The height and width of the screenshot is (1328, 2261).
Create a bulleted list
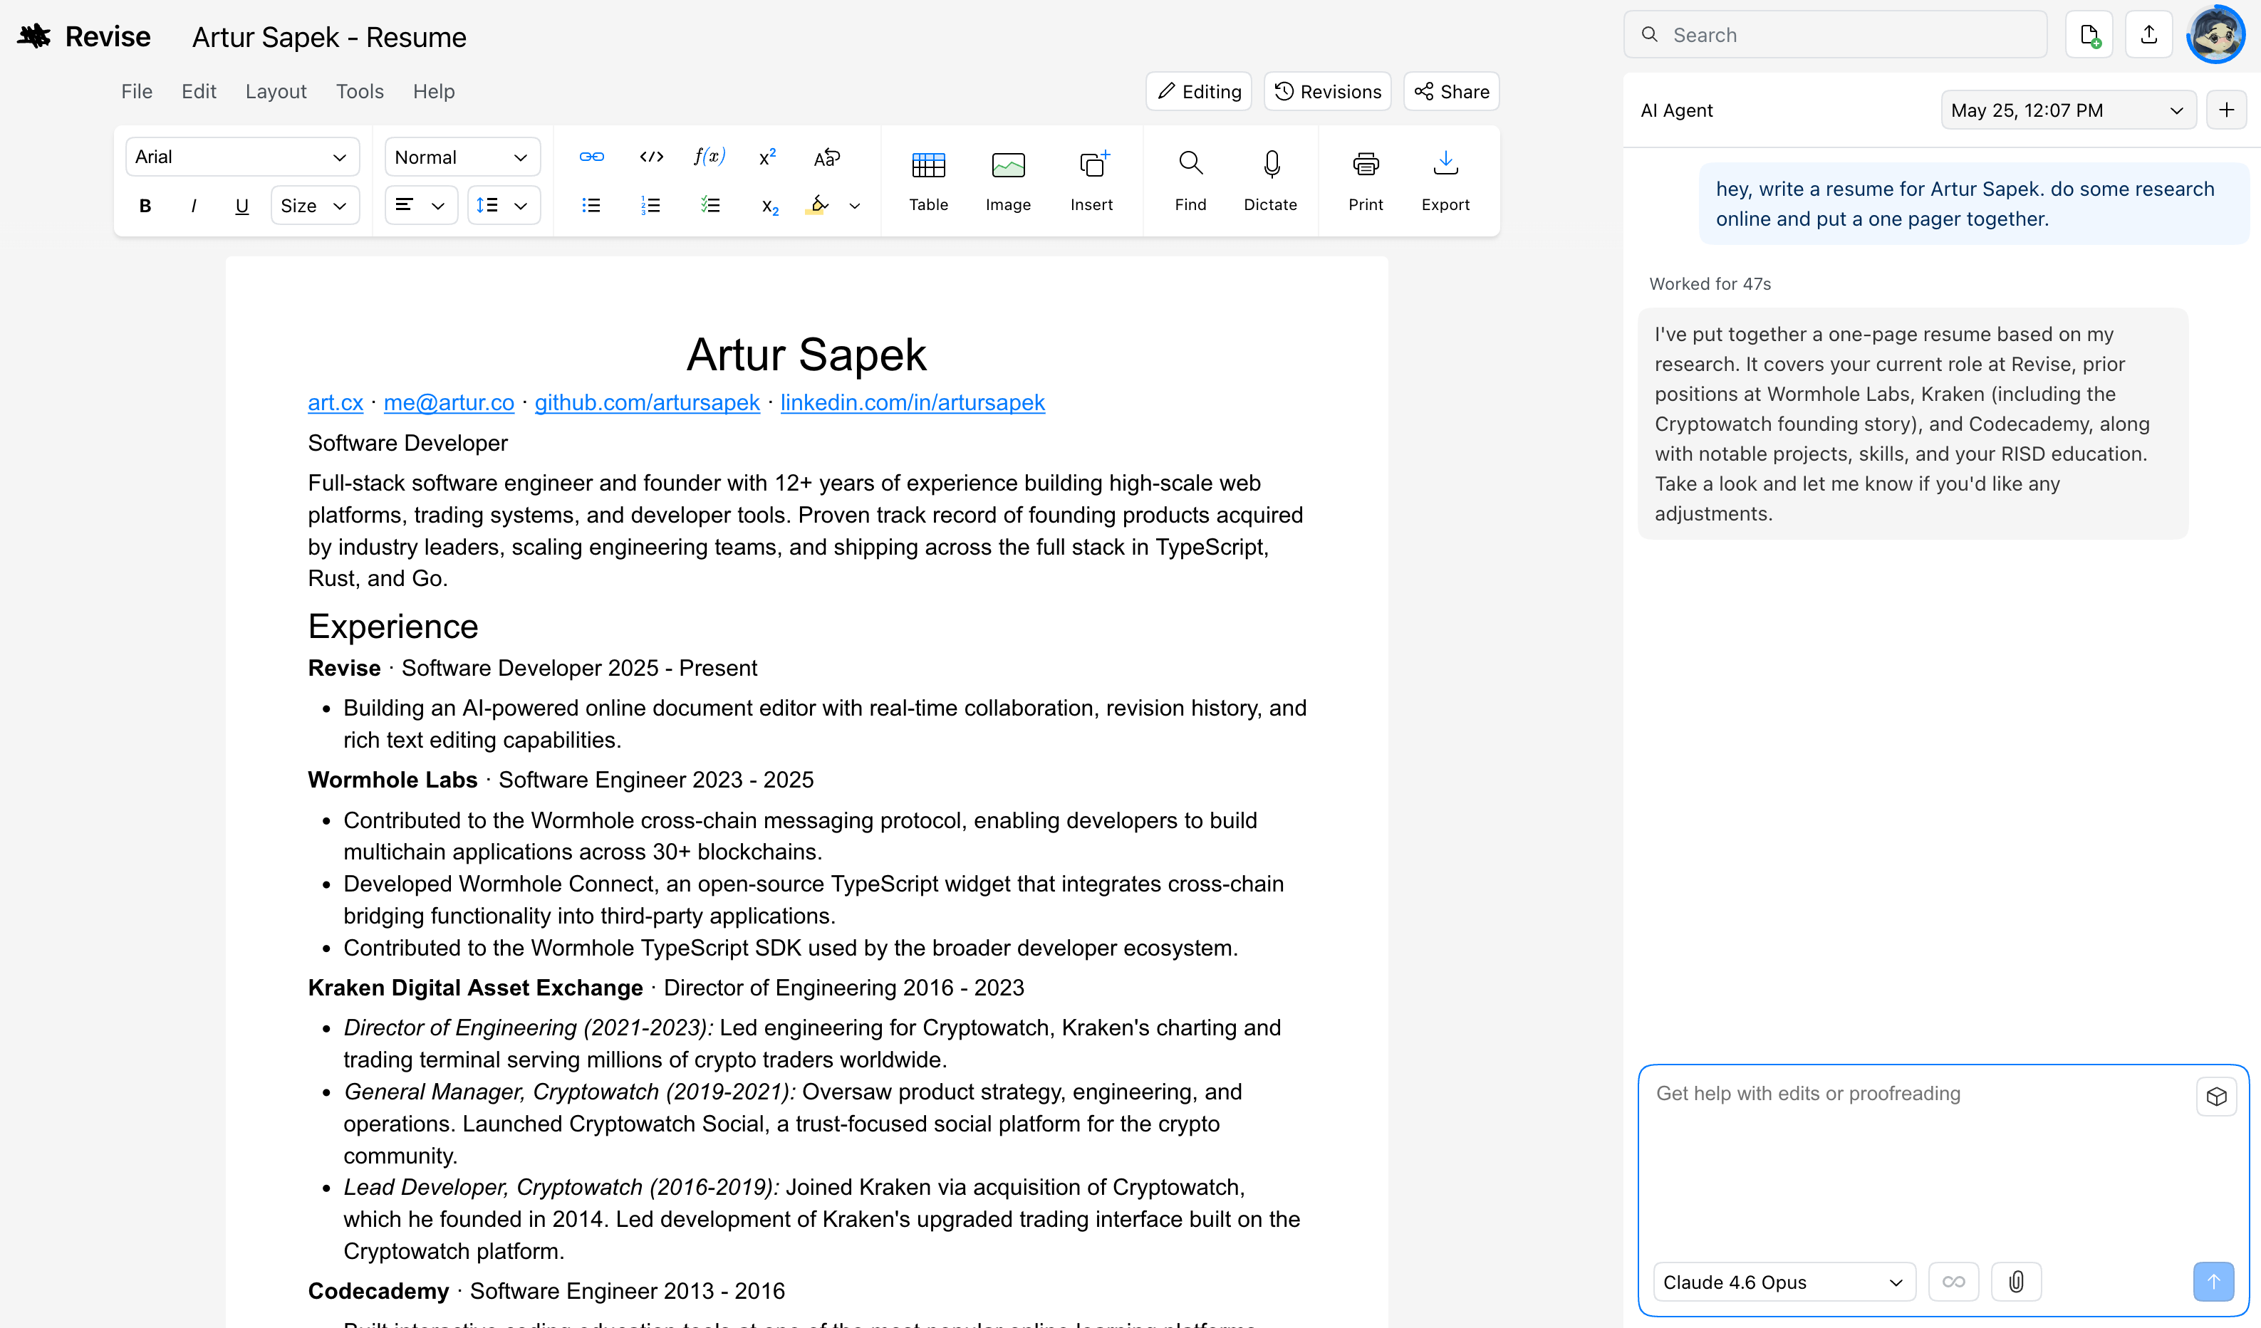591,206
